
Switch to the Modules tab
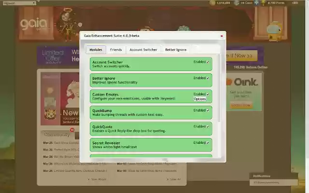tap(96, 50)
